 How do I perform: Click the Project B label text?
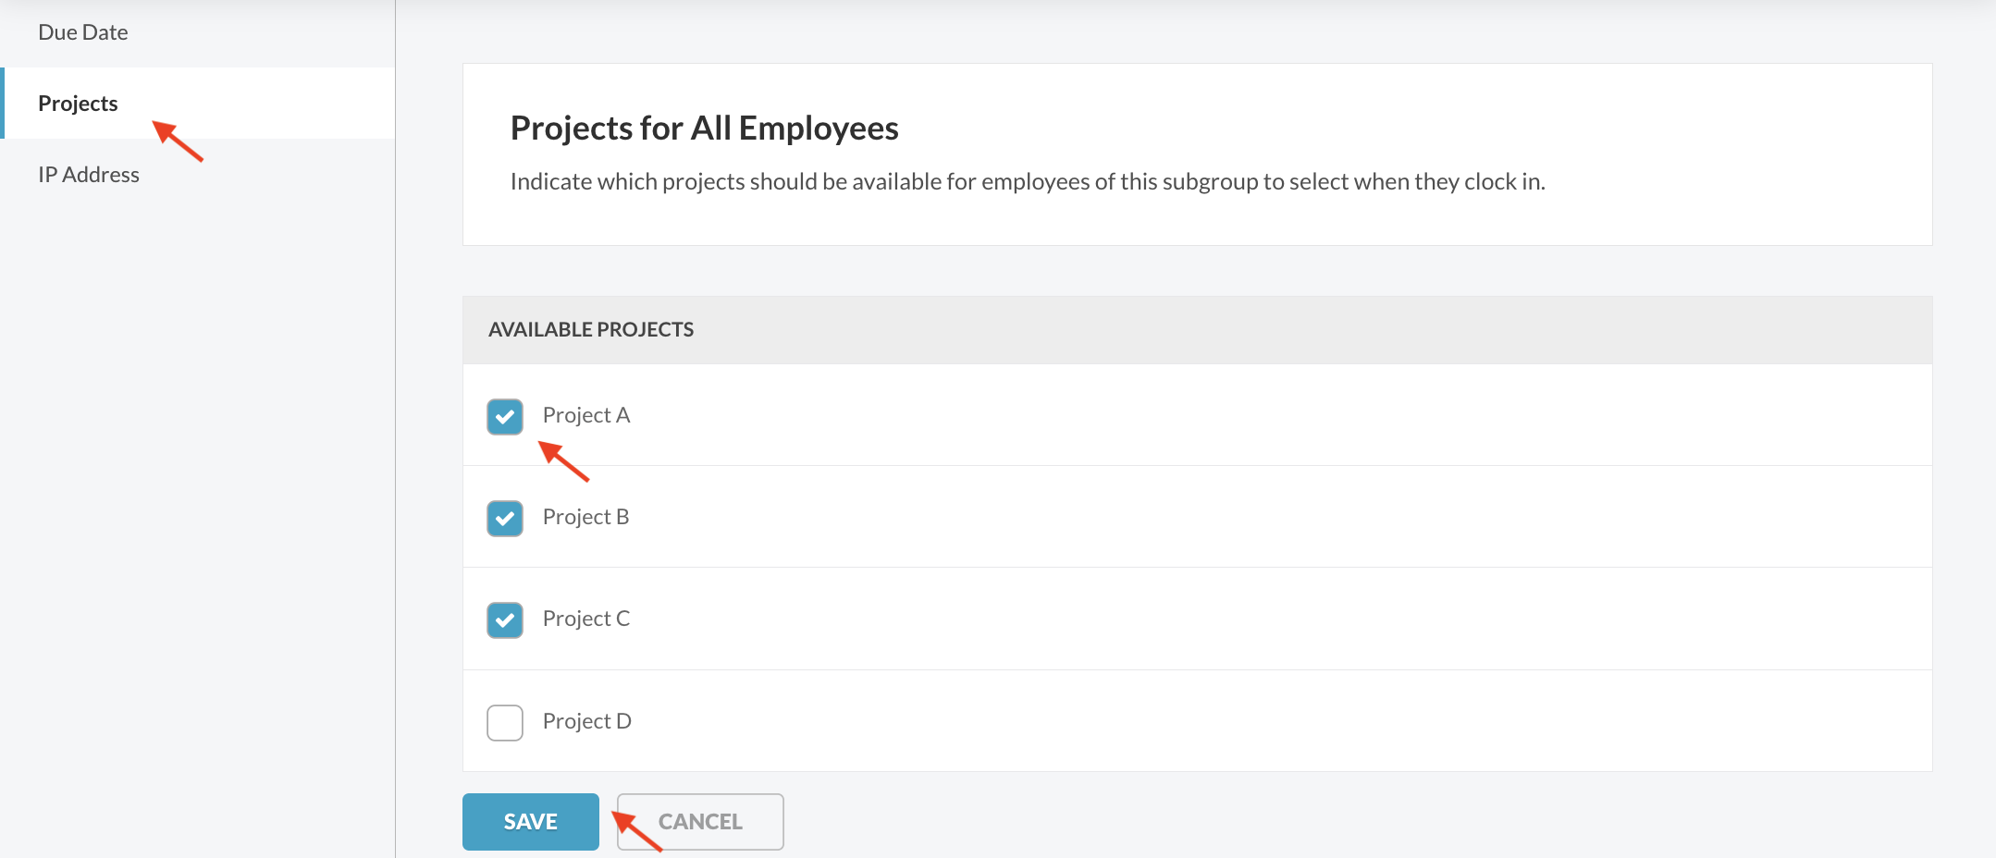(585, 517)
